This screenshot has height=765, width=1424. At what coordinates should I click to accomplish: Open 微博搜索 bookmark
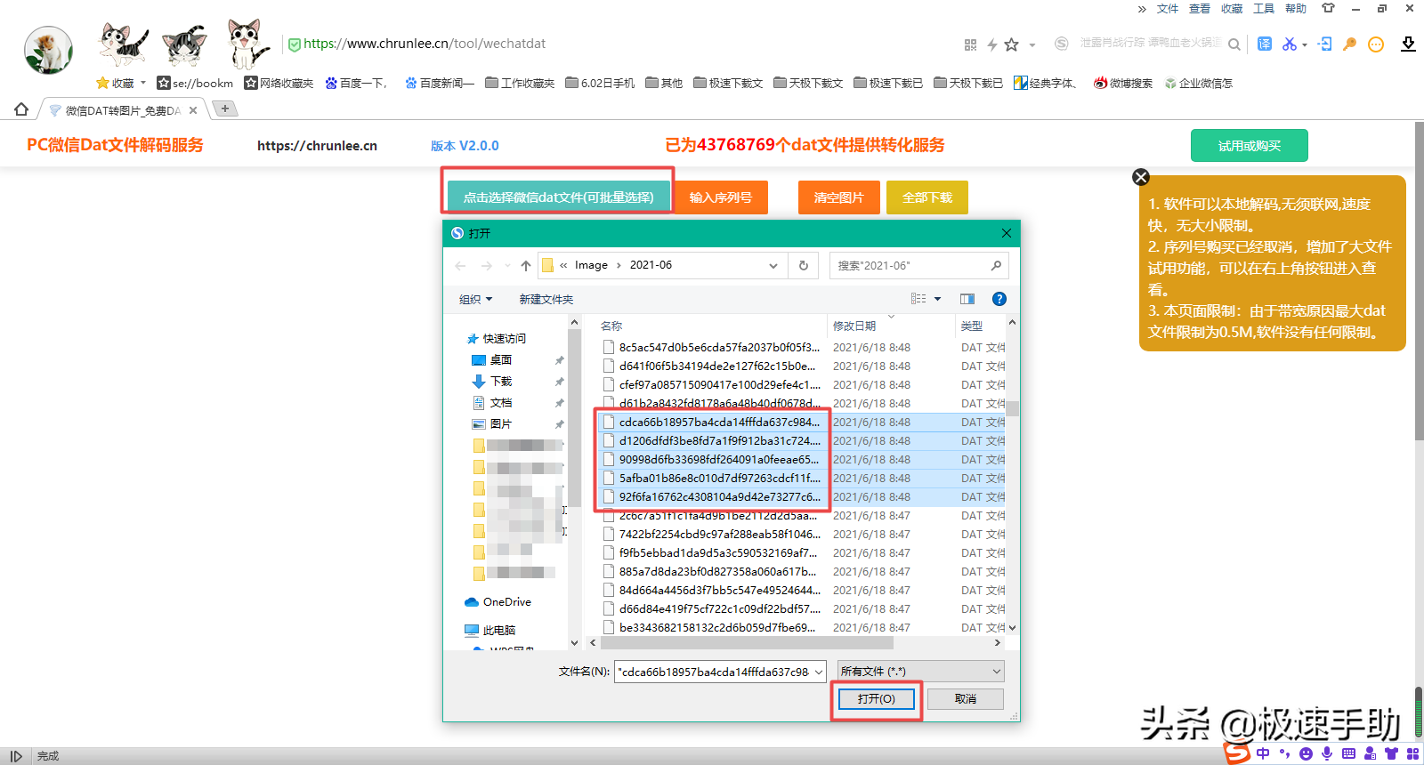pos(1123,83)
